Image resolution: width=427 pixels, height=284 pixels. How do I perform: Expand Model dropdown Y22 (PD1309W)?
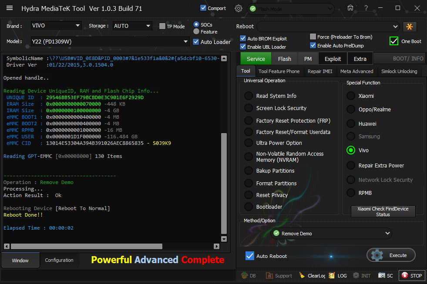pyautogui.click(x=110, y=42)
